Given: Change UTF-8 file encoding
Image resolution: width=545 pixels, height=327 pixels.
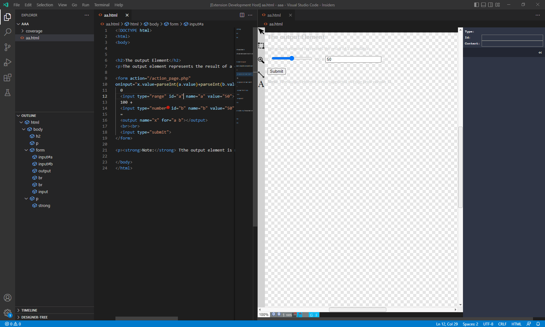Looking at the screenshot, I should click(488, 324).
